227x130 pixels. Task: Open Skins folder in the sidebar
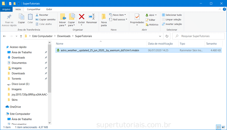(x=13, y=100)
